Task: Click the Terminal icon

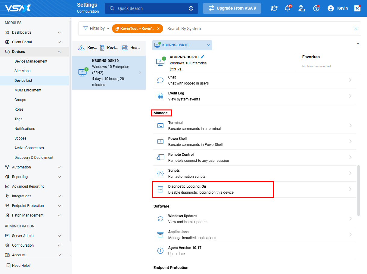Action: (160, 126)
